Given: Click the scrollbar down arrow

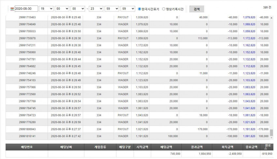Looking at the screenshot, I should 271,138.
